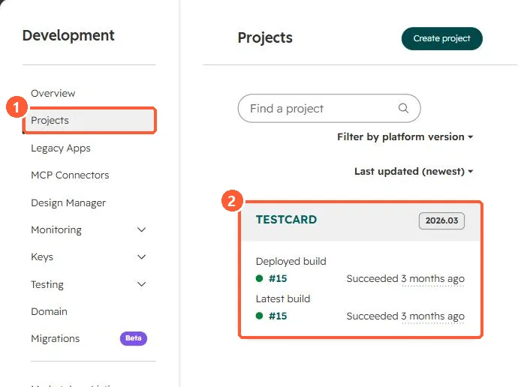Click the Monitoring label in sidebar
The image size is (524, 387).
(x=56, y=229)
